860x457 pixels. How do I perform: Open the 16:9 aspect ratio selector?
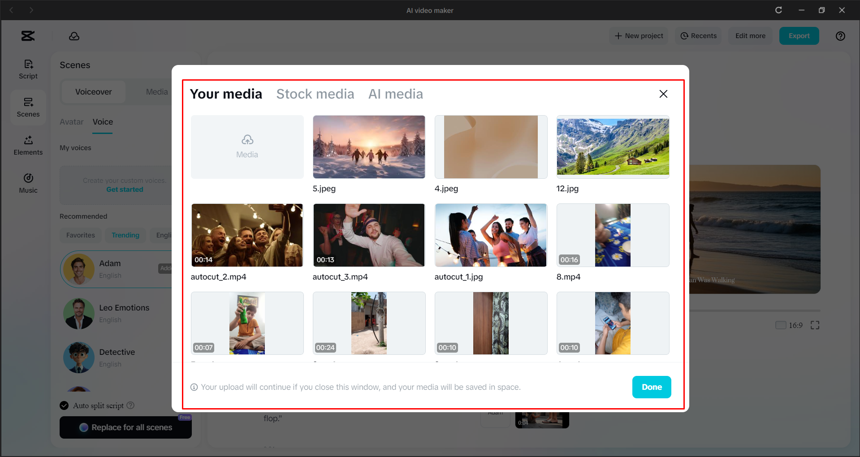(x=789, y=325)
